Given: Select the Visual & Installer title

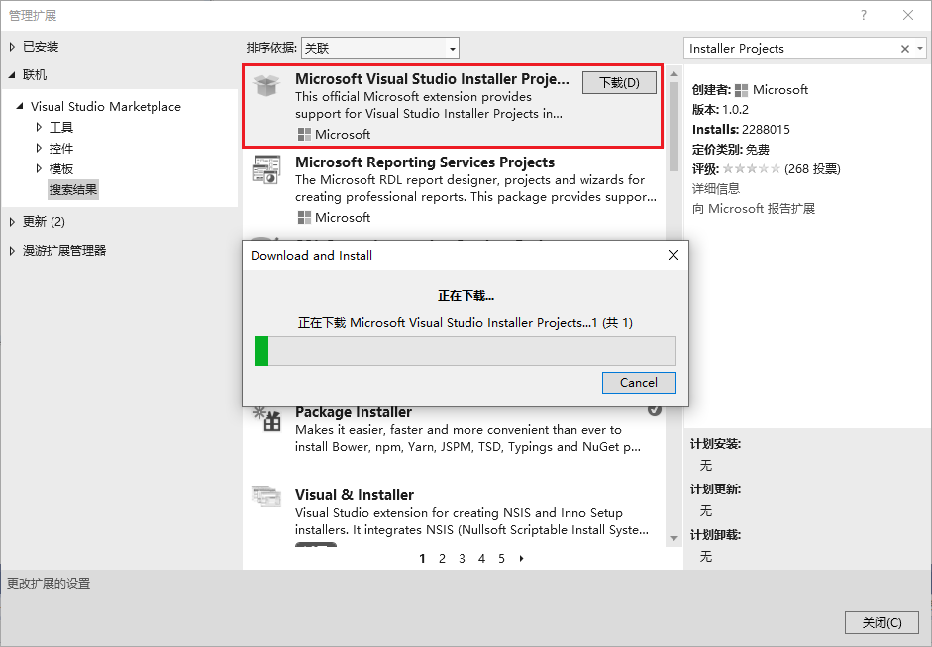Looking at the screenshot, I should point(355,495).
